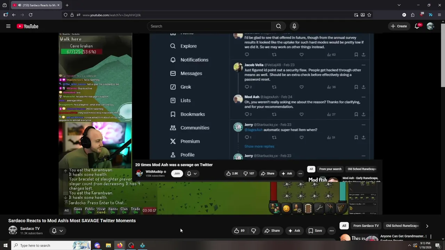Close the Sardaco Reacts browser tab
The image size is (445, 250).
(x=58, y=5)
